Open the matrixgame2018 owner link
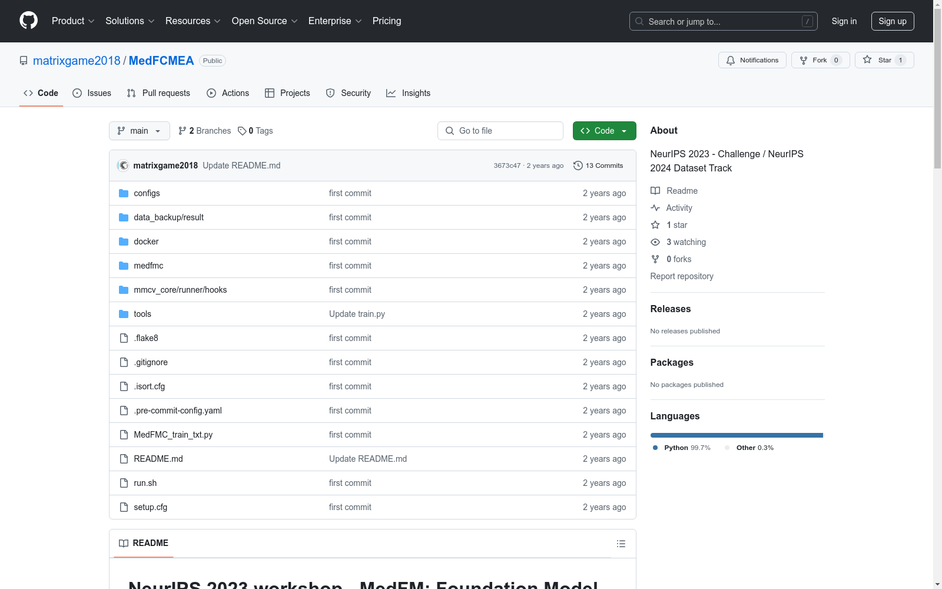Viewport: 942px width, 589px height. click(77, 61)
